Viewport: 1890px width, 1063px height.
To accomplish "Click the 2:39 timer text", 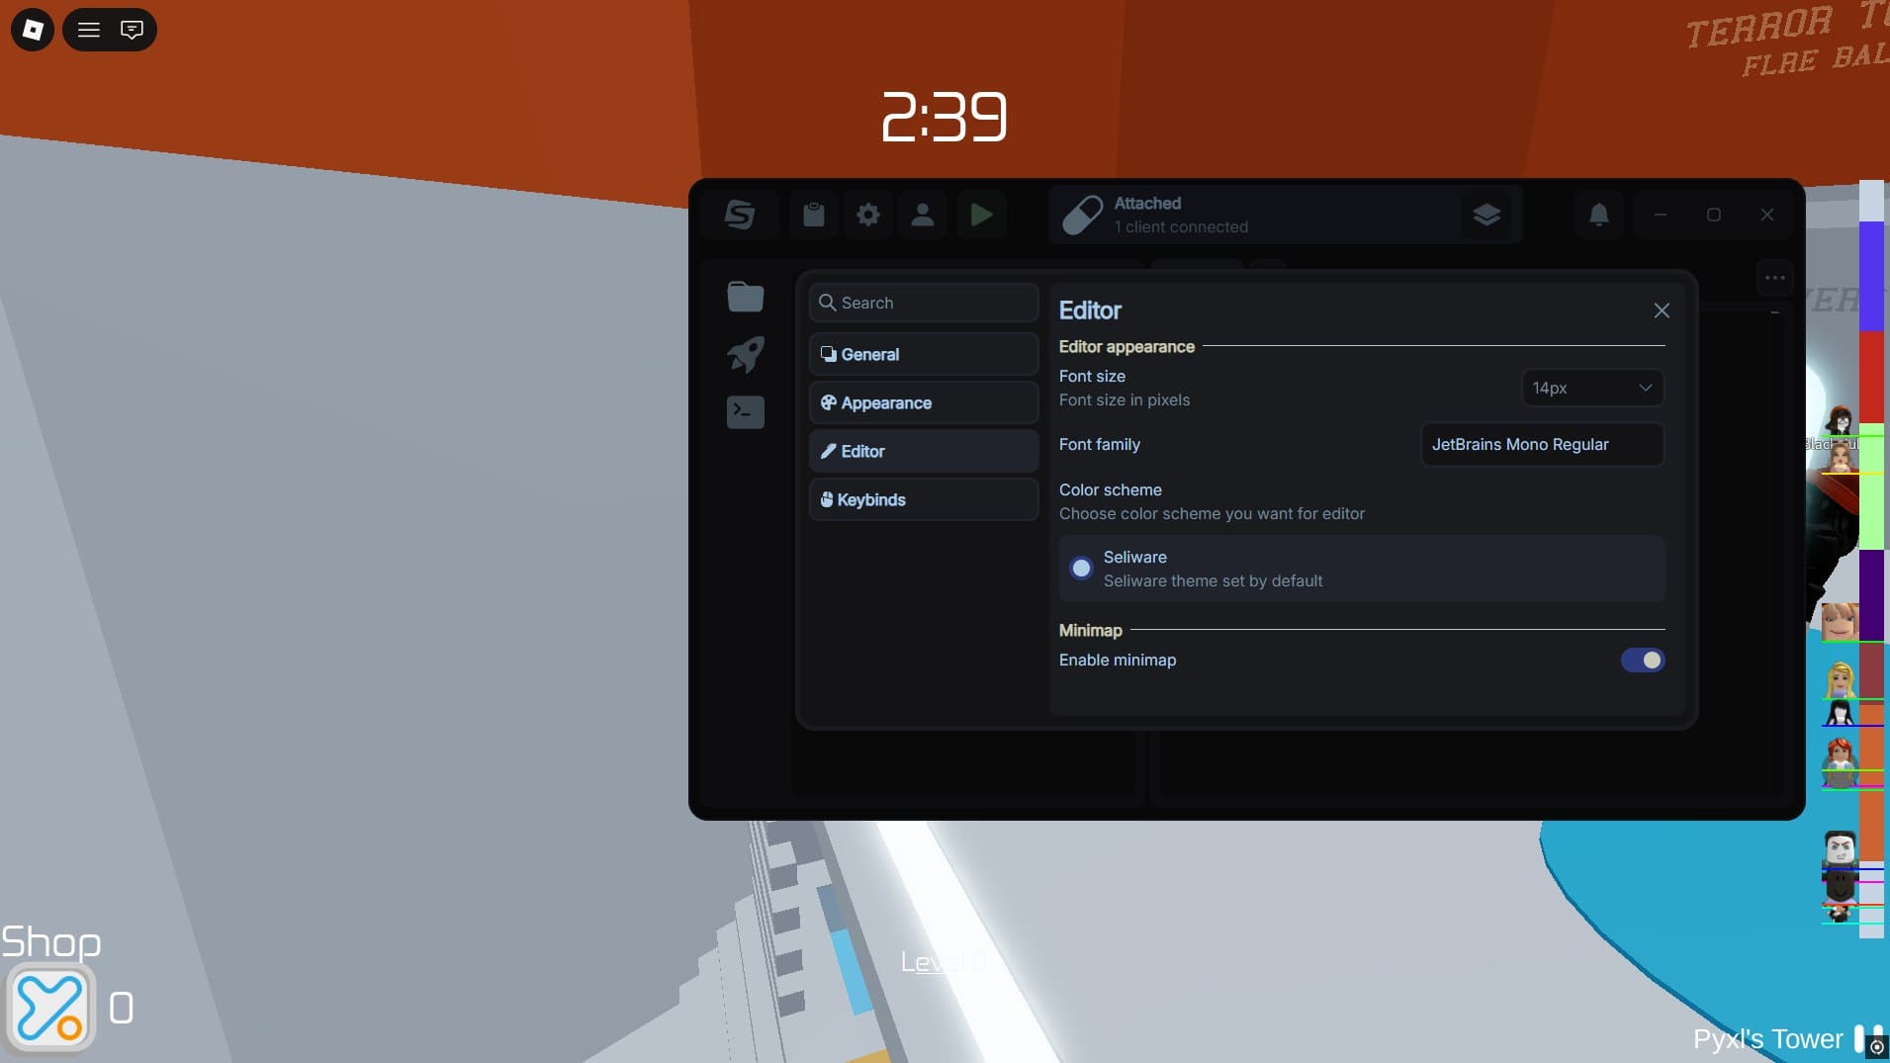I will [944, 117].
